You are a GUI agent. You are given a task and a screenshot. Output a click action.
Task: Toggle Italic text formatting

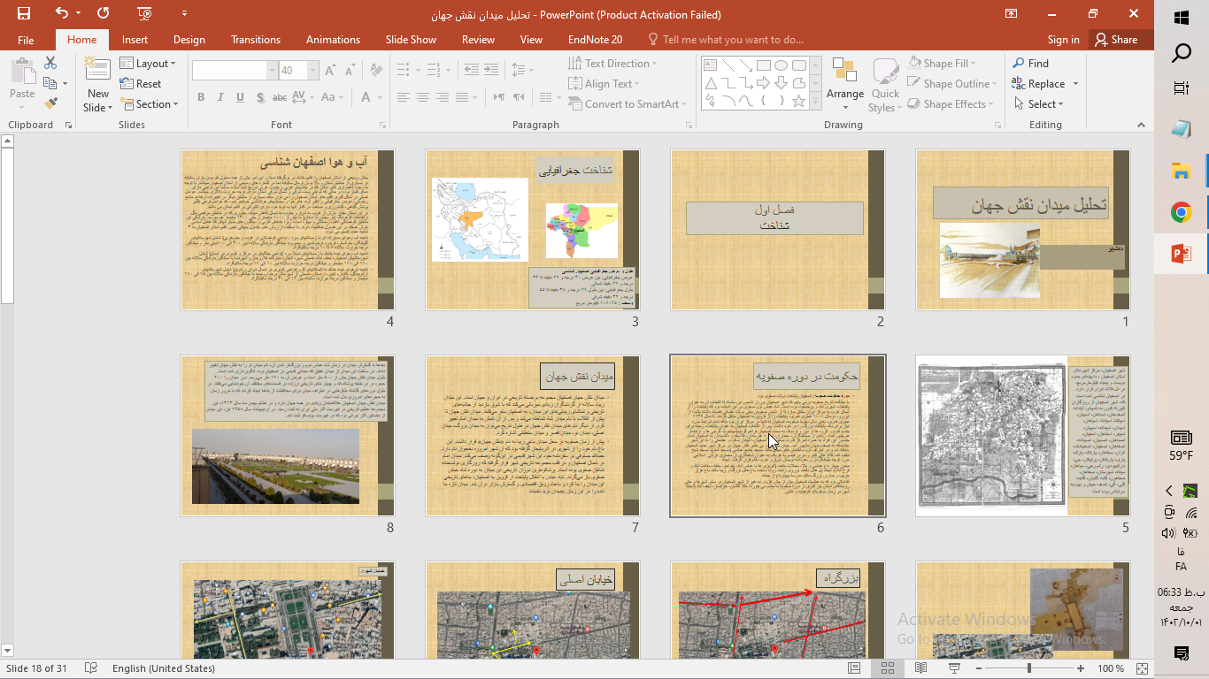tap(220, 97)
